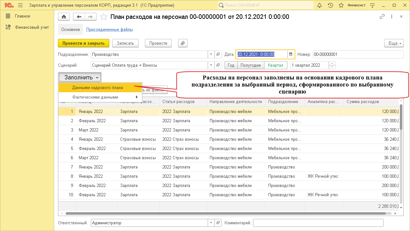Select Год period toggle
The height and width of the screenshot is (231, 410).
(x=231, y=65)
